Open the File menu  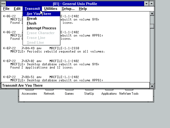pyautogui.click(x=6, y=9)
